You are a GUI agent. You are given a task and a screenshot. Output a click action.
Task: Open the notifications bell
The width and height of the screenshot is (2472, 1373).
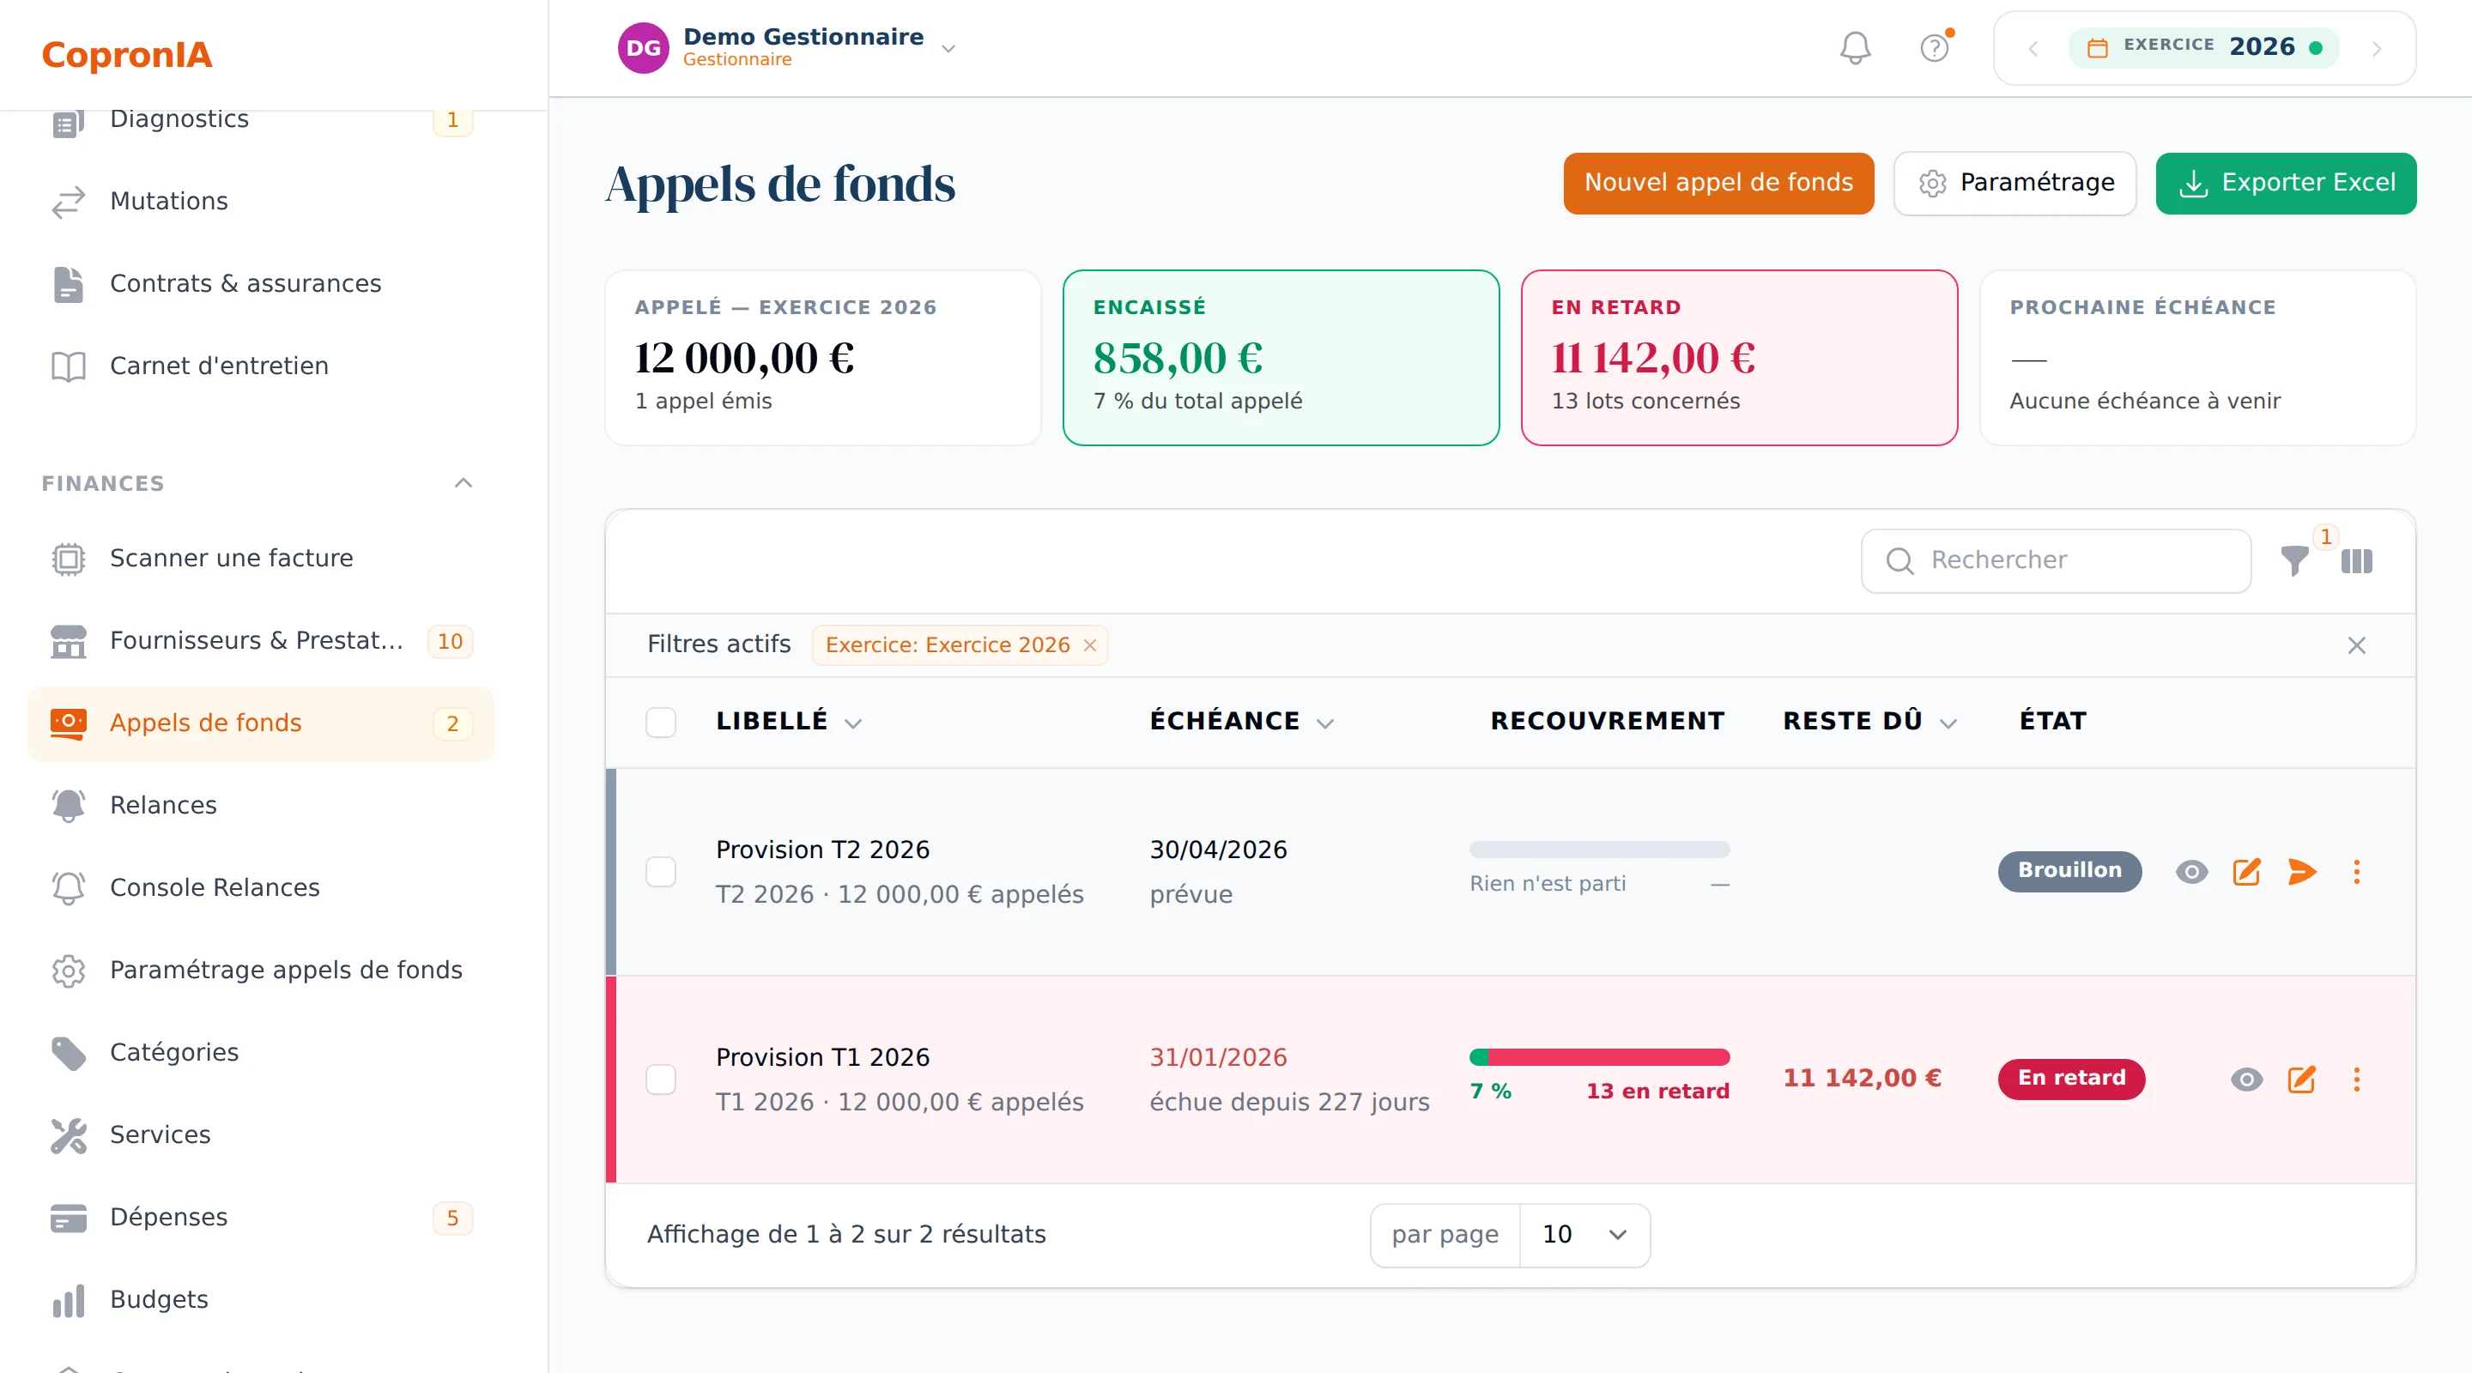click(1855, 48)
